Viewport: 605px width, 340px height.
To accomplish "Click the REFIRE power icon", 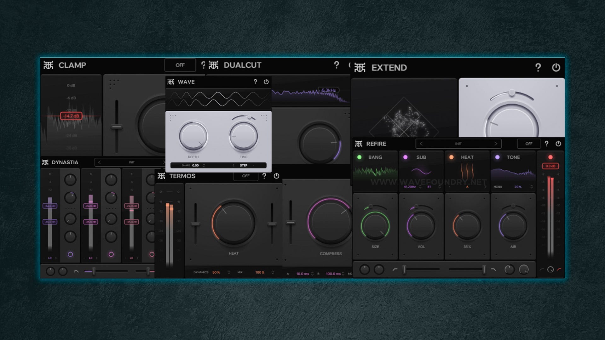I will (558, 144).
